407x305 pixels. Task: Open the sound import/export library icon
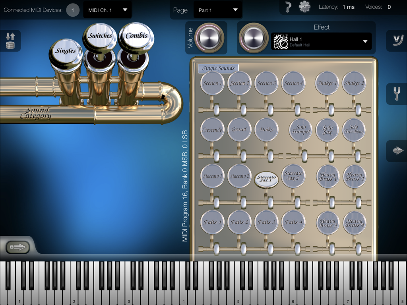pos(10,40)
